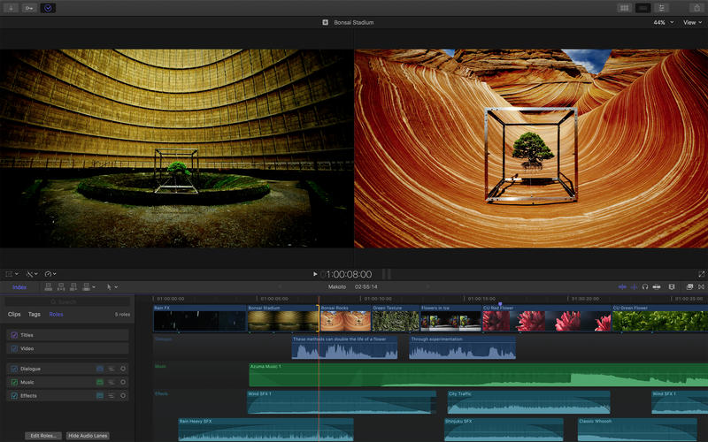Open the 44% zoom level dropdown
Screen dimensions: 708x442
[x=661, y=22]
